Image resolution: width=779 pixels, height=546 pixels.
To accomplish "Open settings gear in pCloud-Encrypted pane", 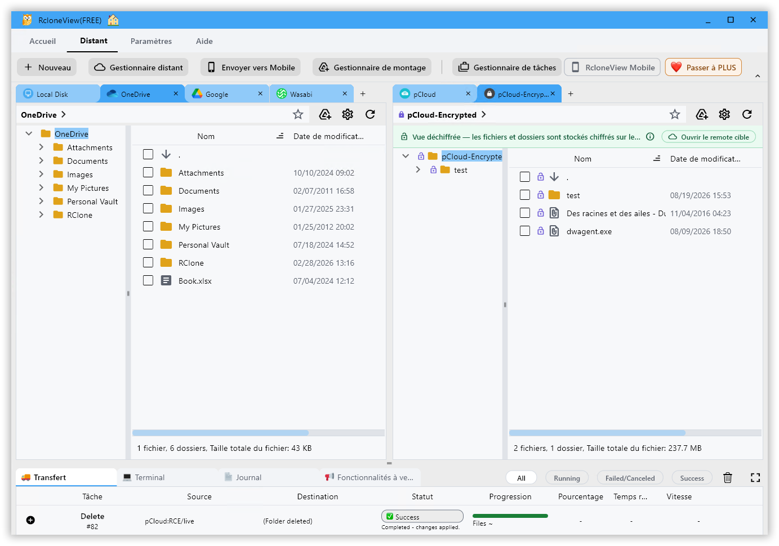I will pos(724,115).
